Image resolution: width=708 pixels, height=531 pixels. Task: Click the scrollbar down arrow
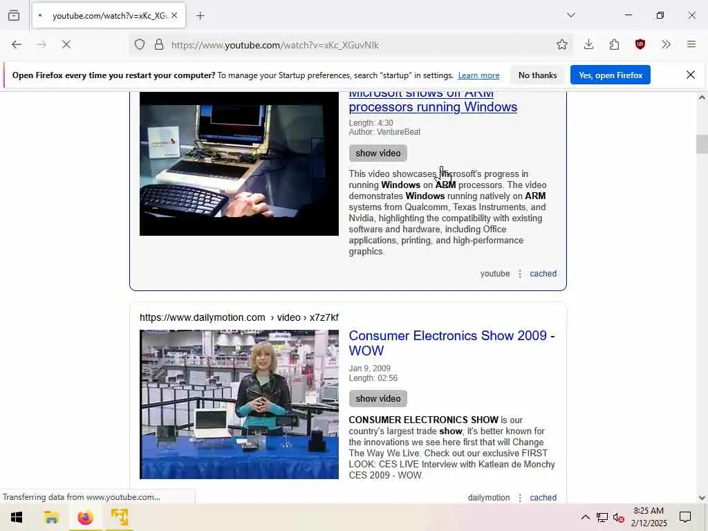(x=702, y=498)
